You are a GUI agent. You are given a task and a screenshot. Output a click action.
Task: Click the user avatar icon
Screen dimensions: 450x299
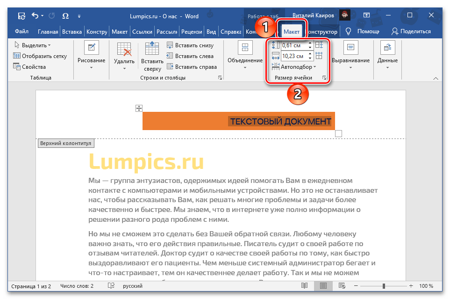pyautogui.click(x=345, y=15)
